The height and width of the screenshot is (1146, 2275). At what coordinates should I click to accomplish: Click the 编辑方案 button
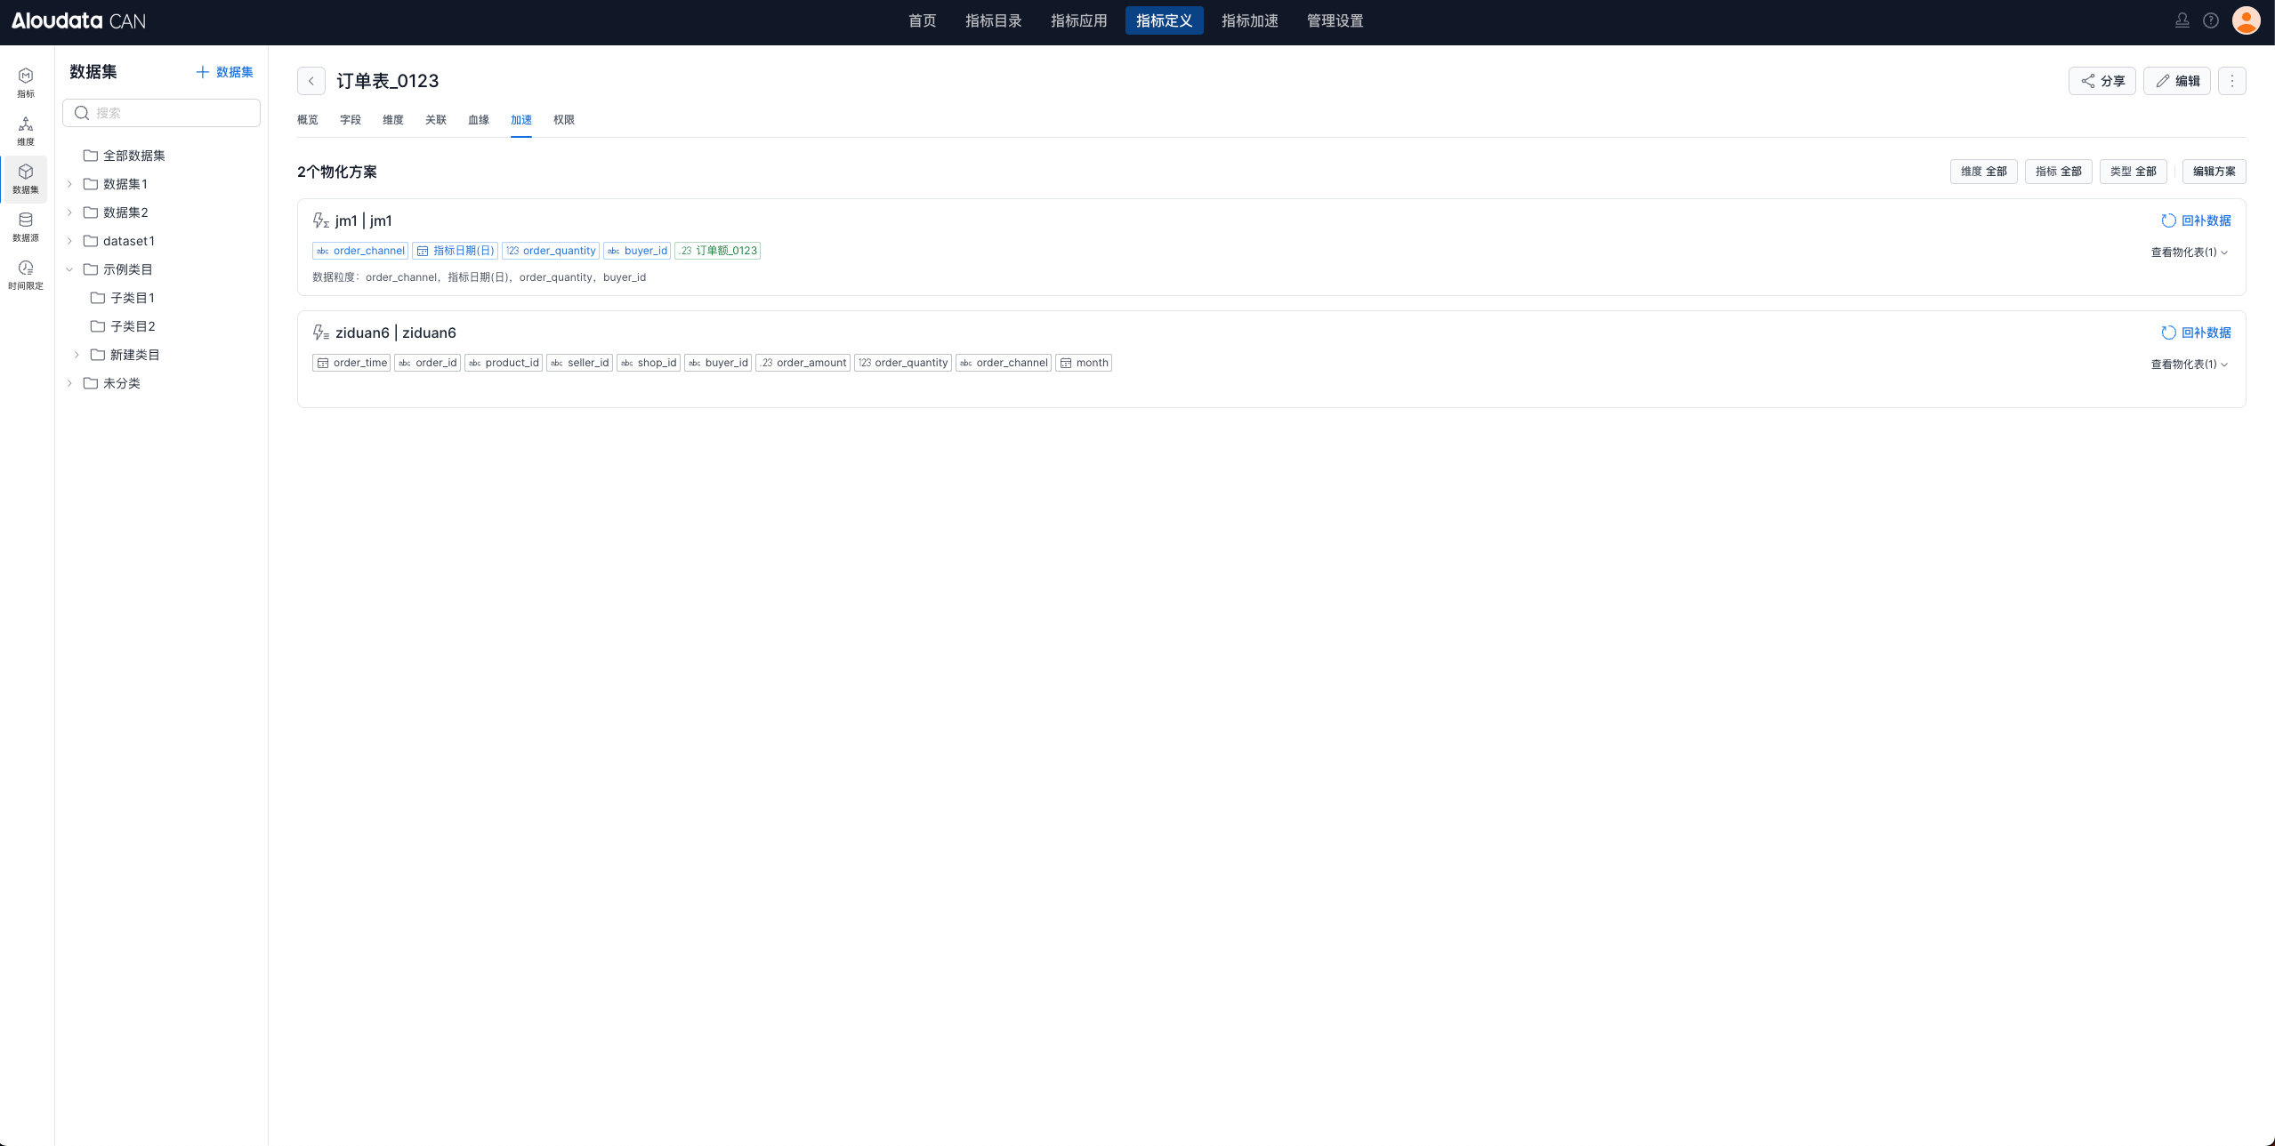(x=2214, y=172)
